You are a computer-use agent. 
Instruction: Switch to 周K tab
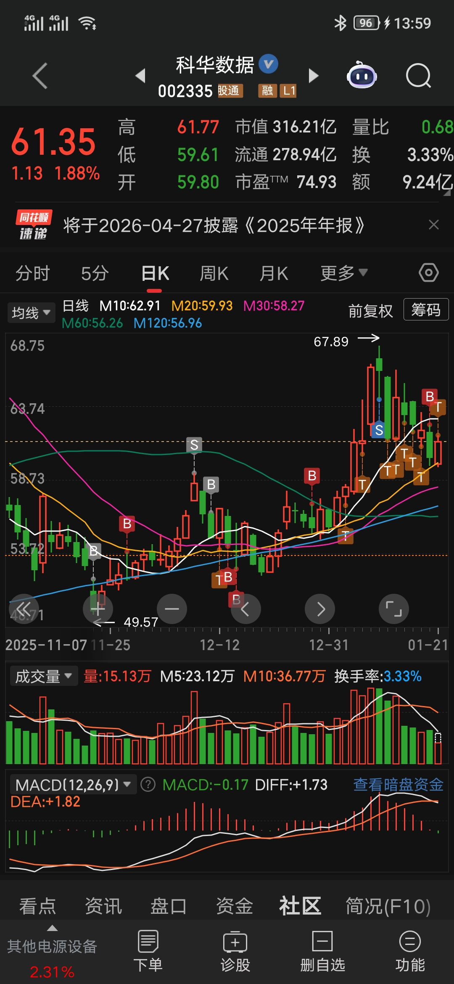tap(214, 273)
